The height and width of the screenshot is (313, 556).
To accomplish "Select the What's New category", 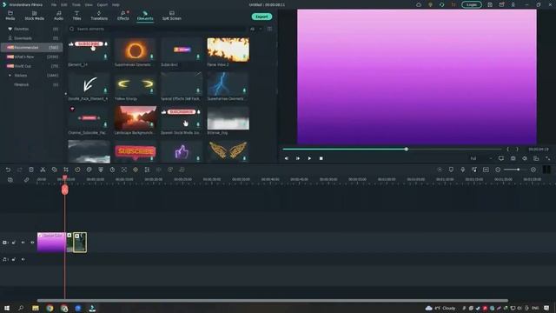I will point(32,57).
